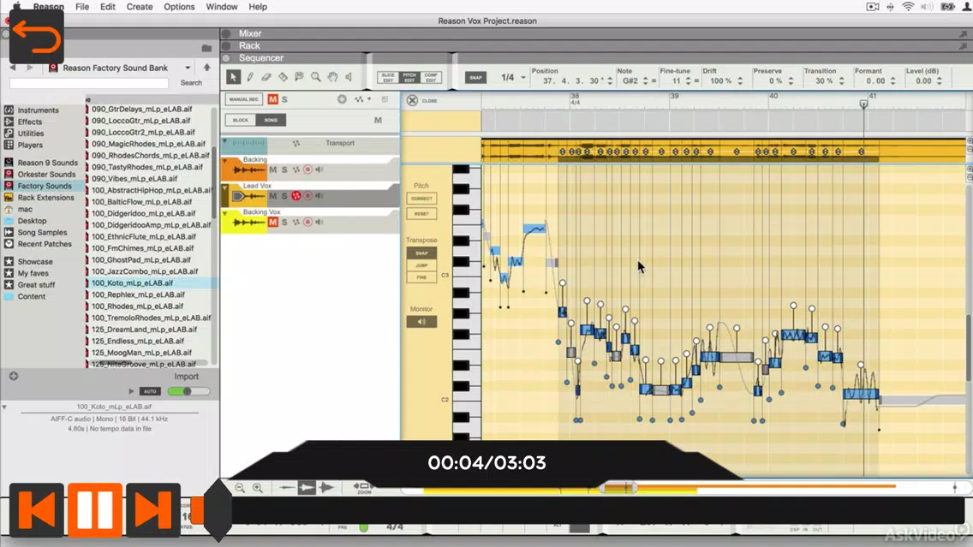Click the Pitch Edit mode button
The height and width of the screenshot is (547, 973).
(x=409, y=78)
